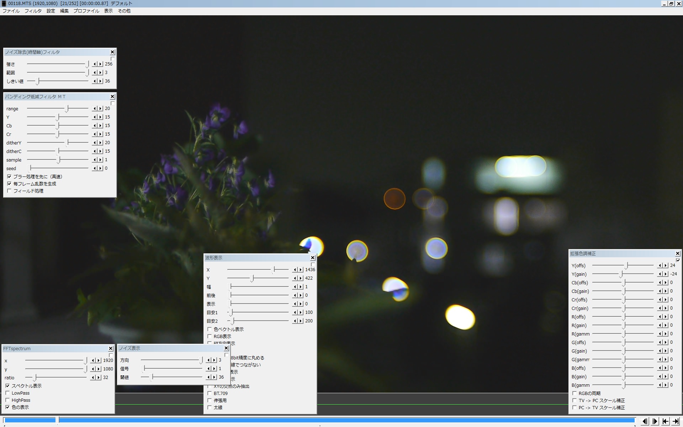Image resolution: width=683 pixels, height=427 pixels.
Task: Open the プロファイル menu
Action: pos(86,11)
